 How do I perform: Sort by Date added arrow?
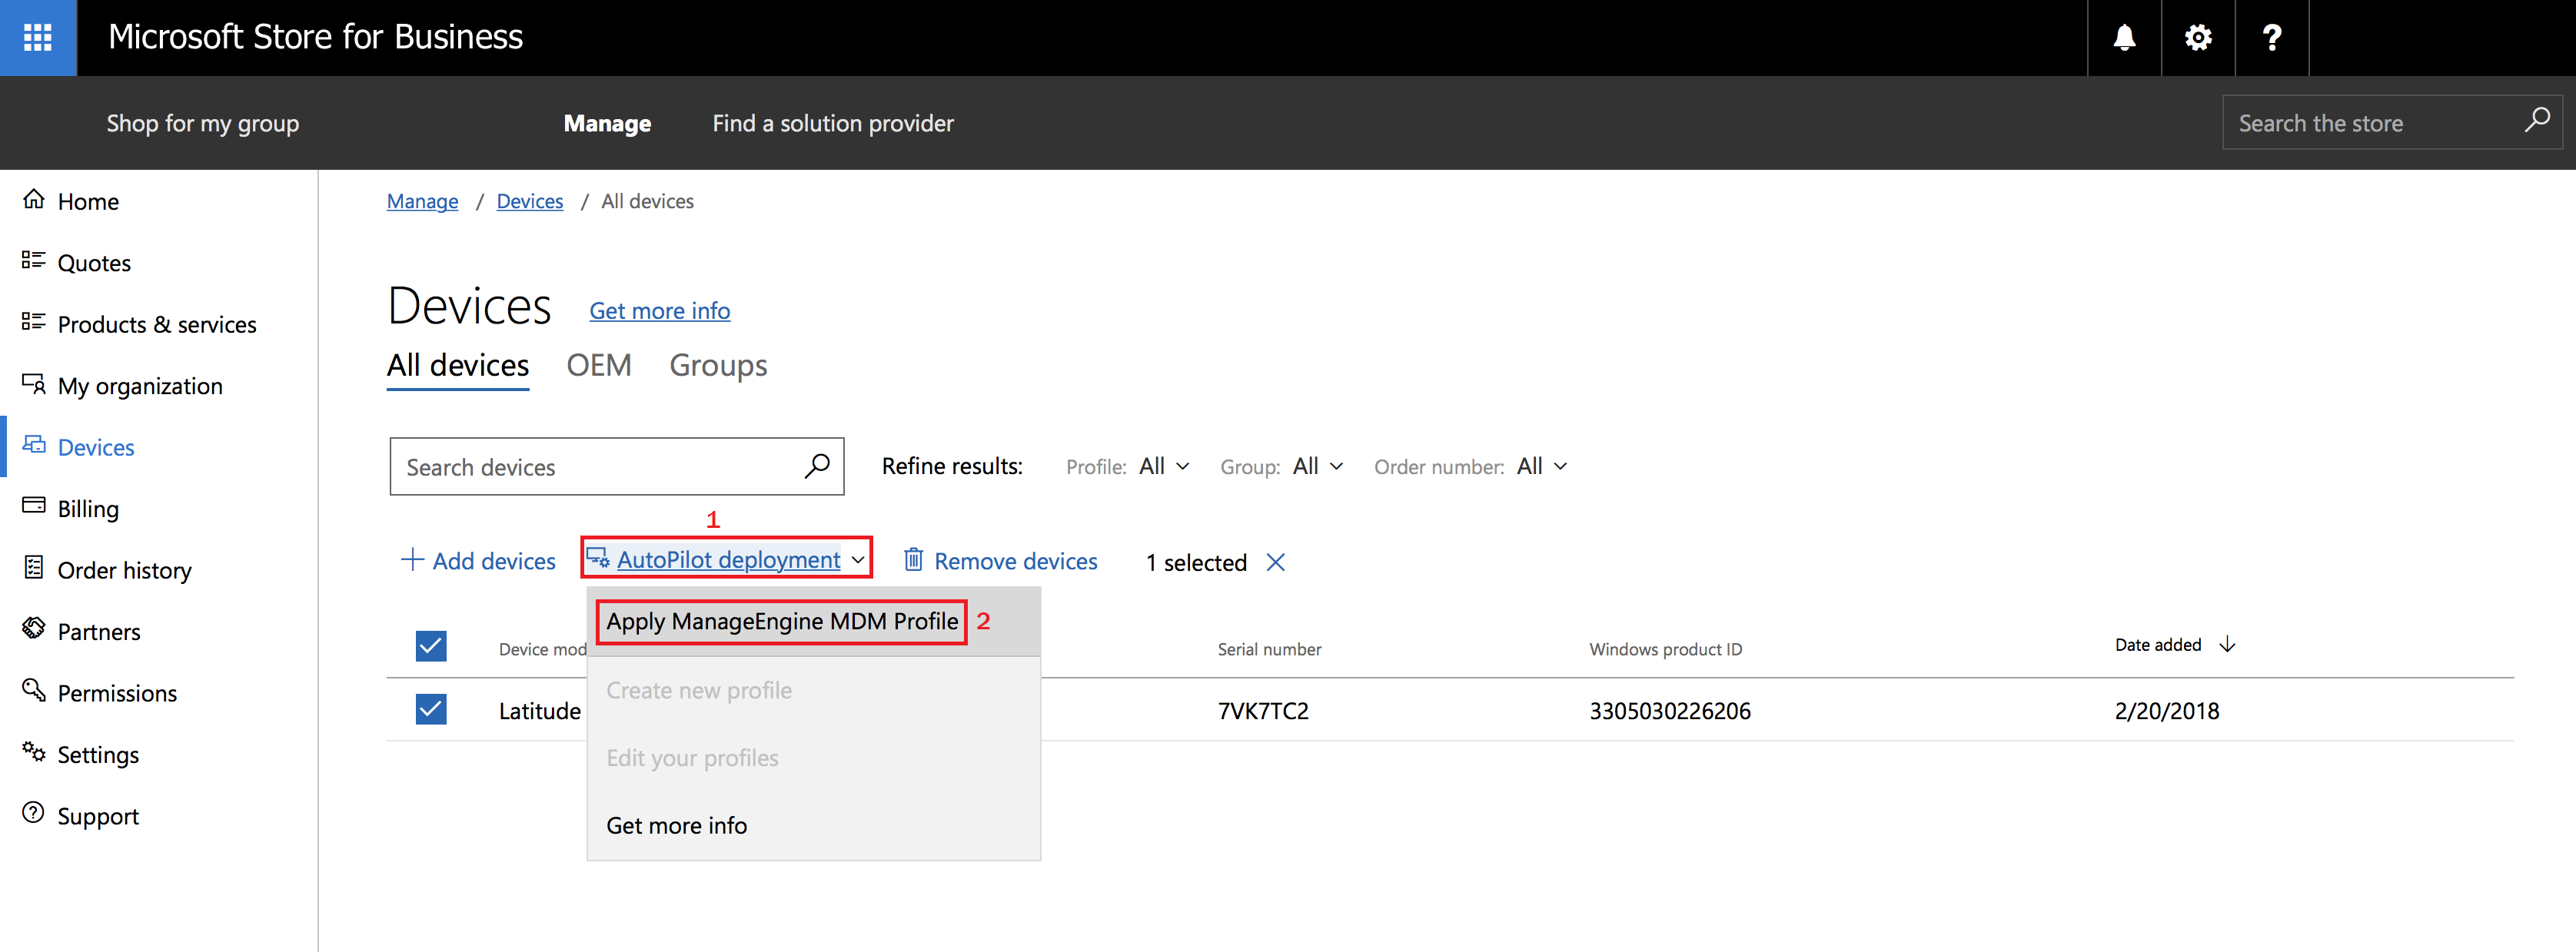tap(2227, 645)
